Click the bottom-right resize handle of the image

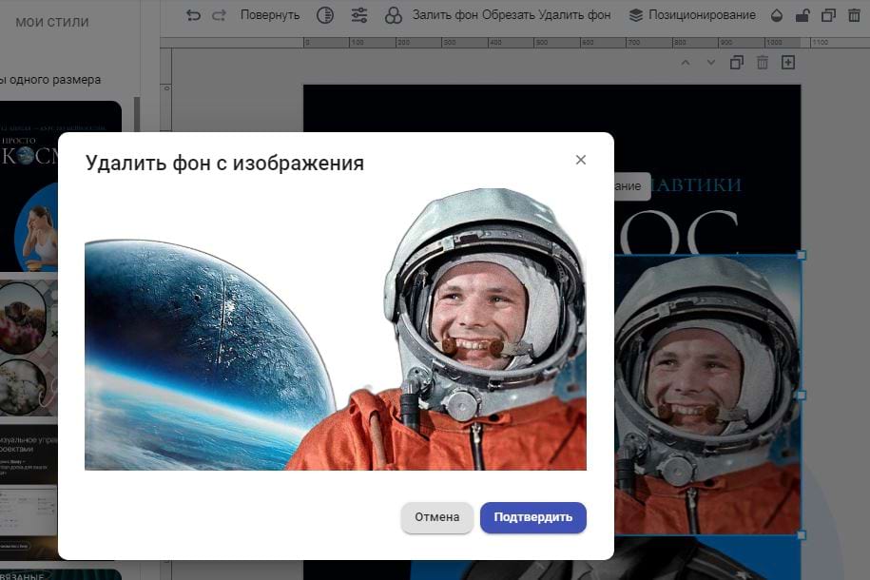(x=802, y=535)
